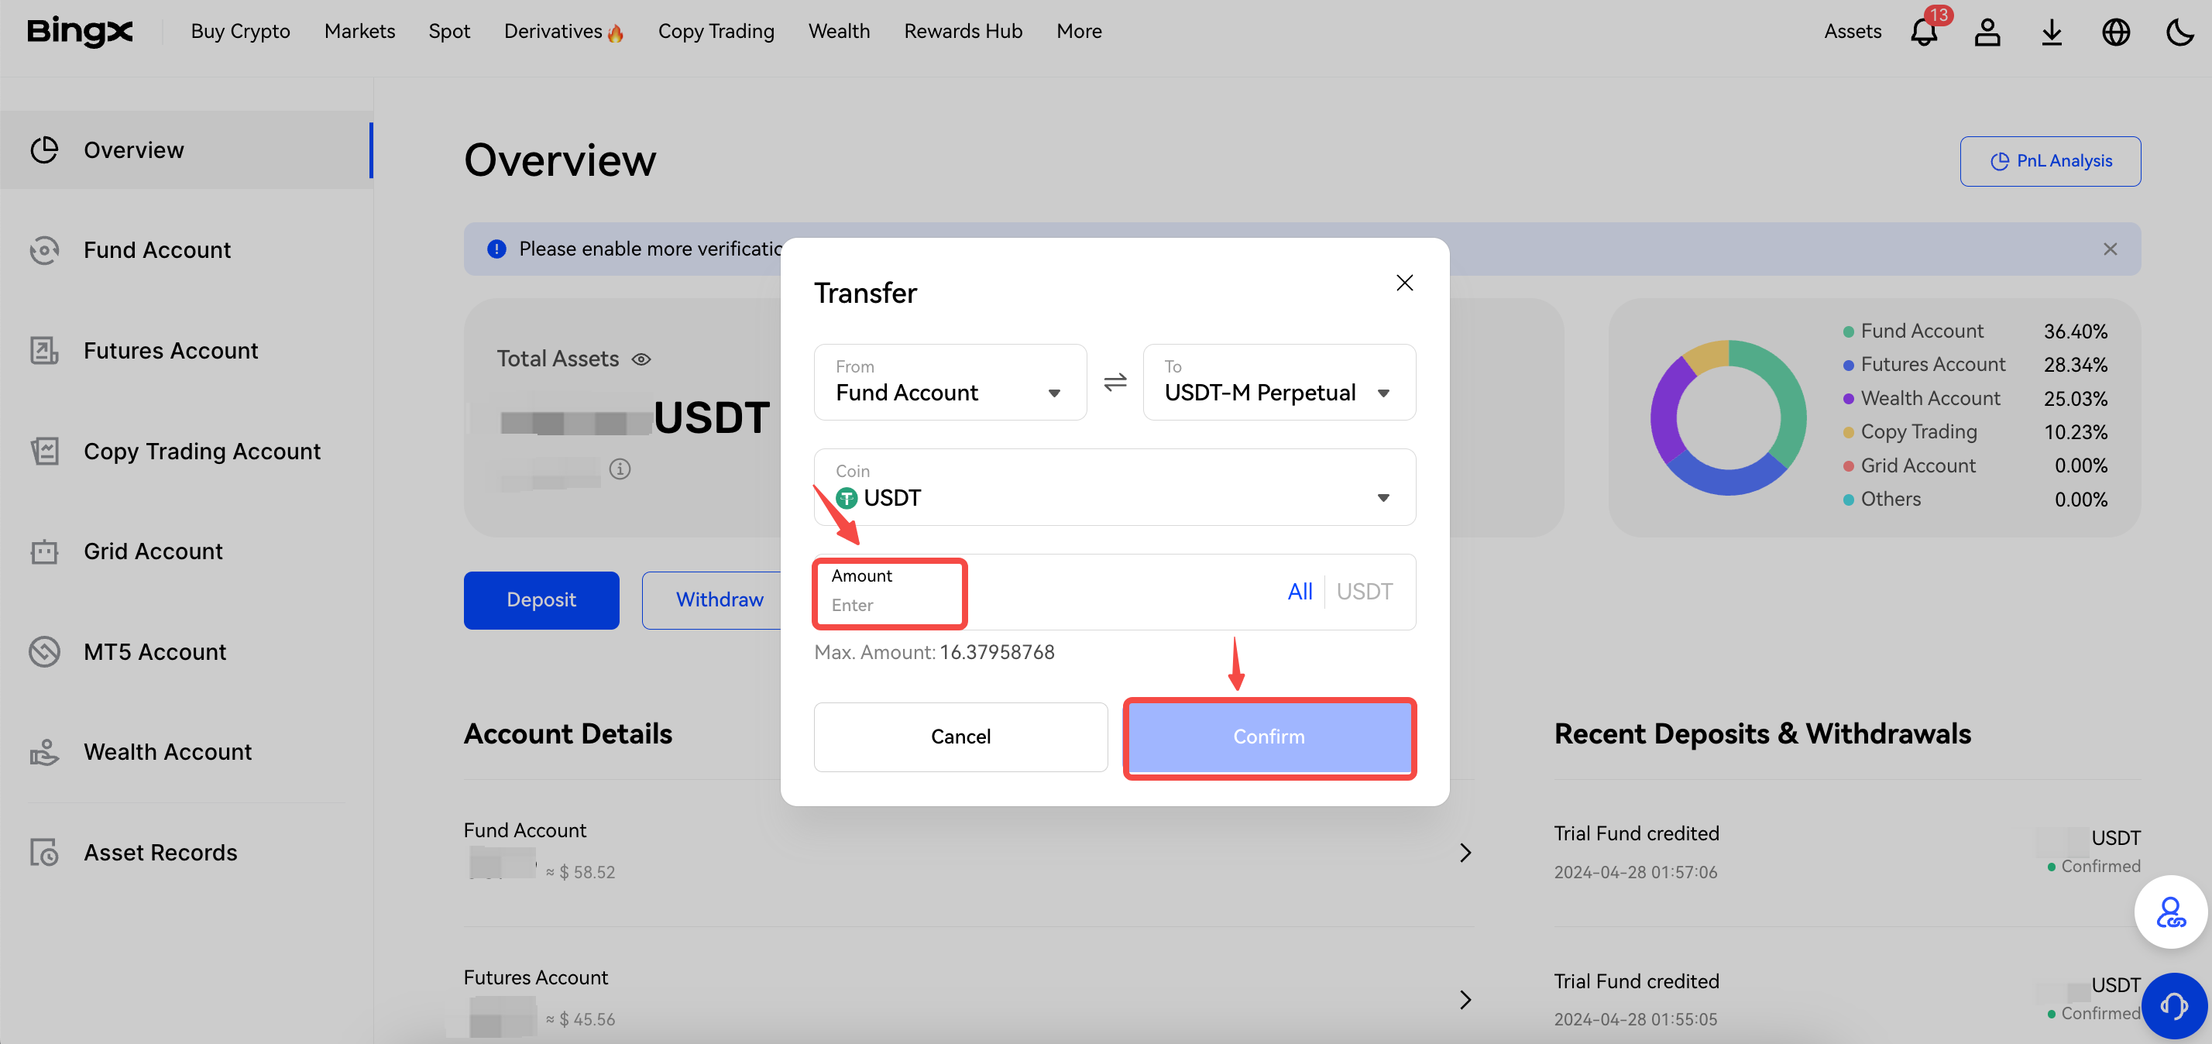Screen dimensions: 2212x1044
Task: Open the More menu
Action: tap(1079, 32)
